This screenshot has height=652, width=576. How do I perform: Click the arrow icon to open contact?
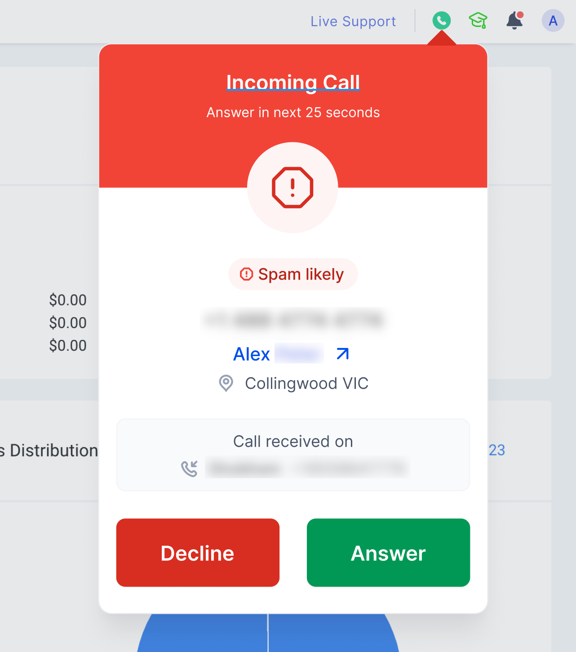pos(343,354)
